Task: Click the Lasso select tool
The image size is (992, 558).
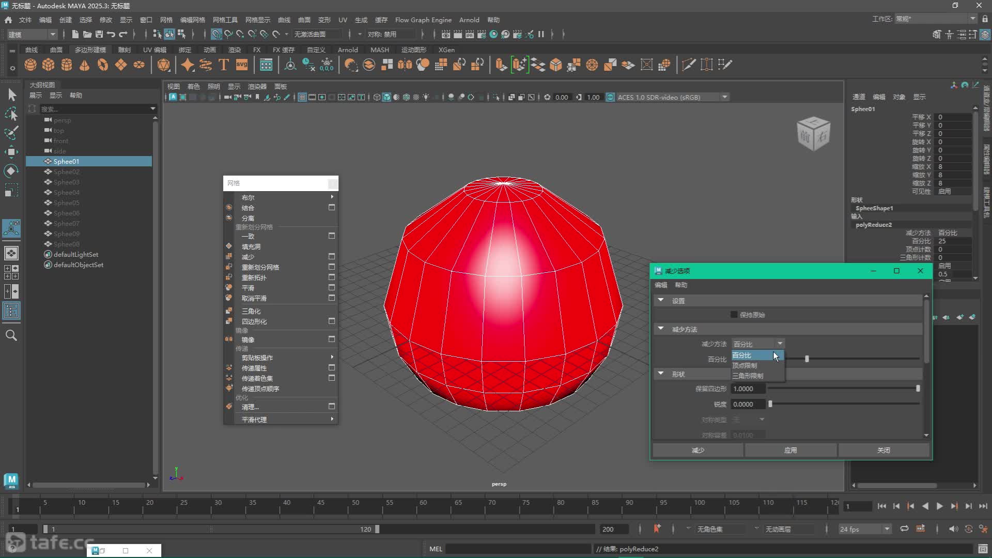Action: [x=11, y=114]
